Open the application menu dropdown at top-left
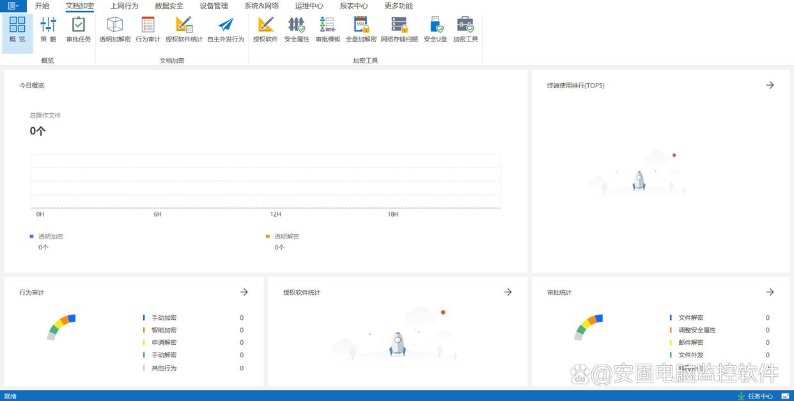Viewport: 794px width, 401px height. (x=13, y=6)
